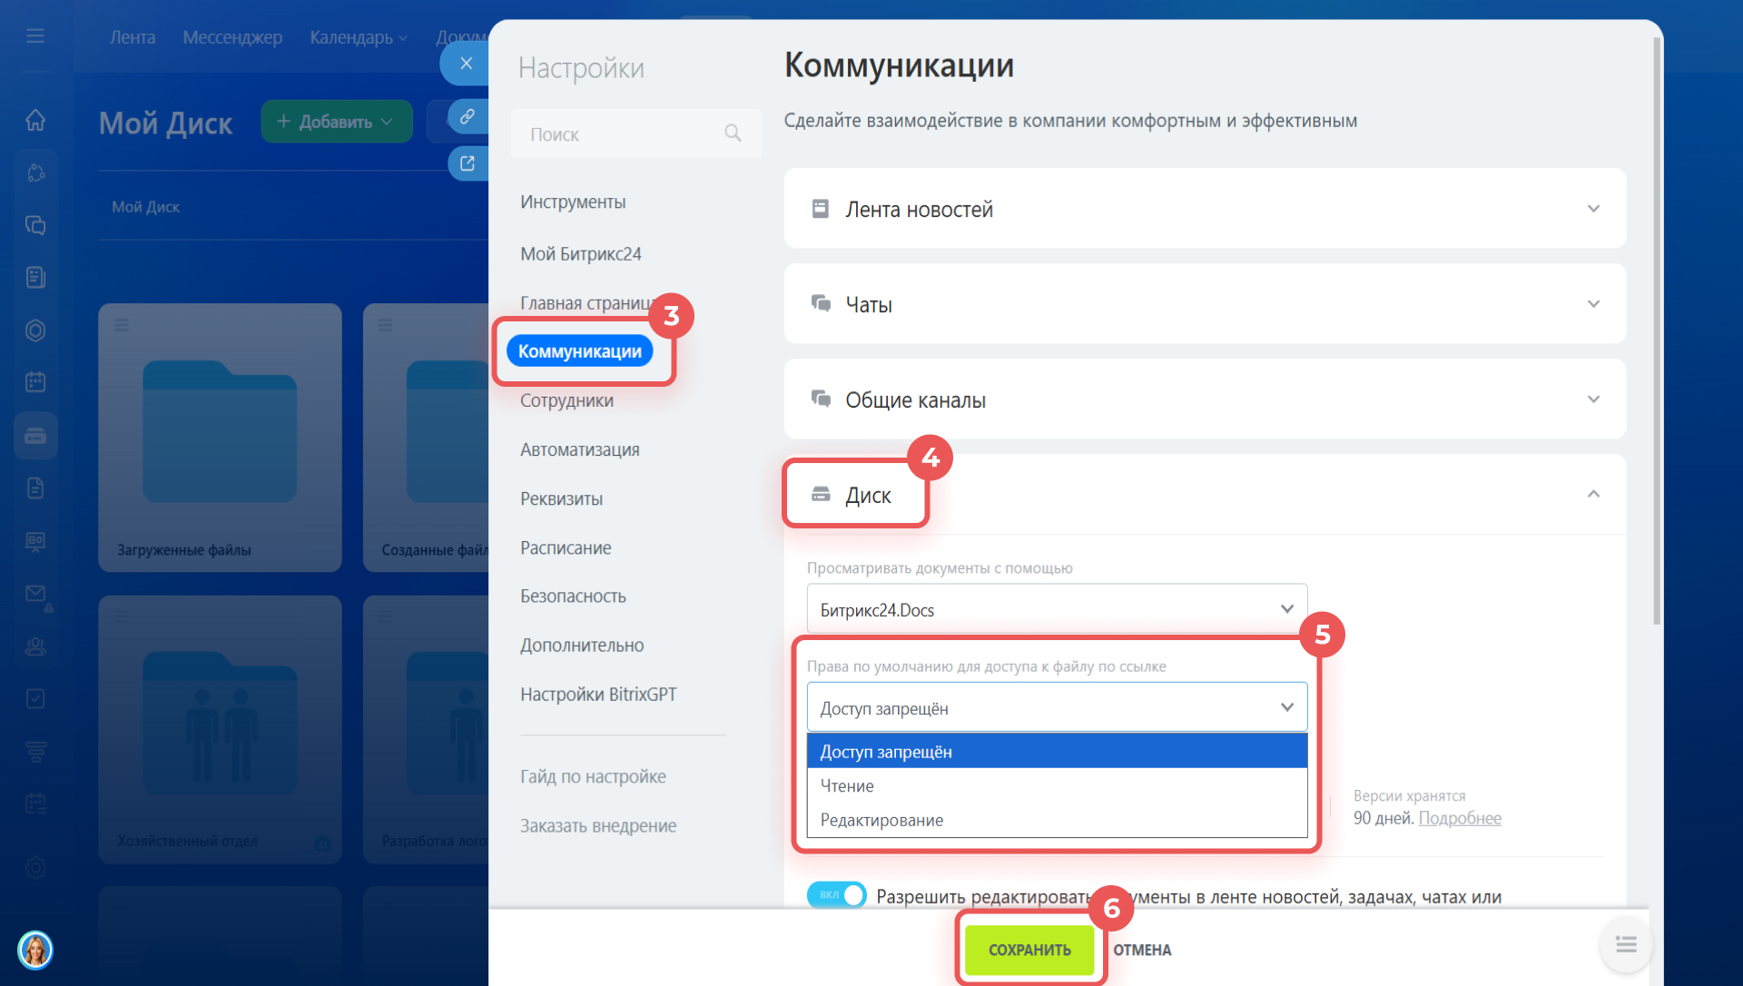Open Сотрудники settings section
1743x986 pixels.
[566, 400]
